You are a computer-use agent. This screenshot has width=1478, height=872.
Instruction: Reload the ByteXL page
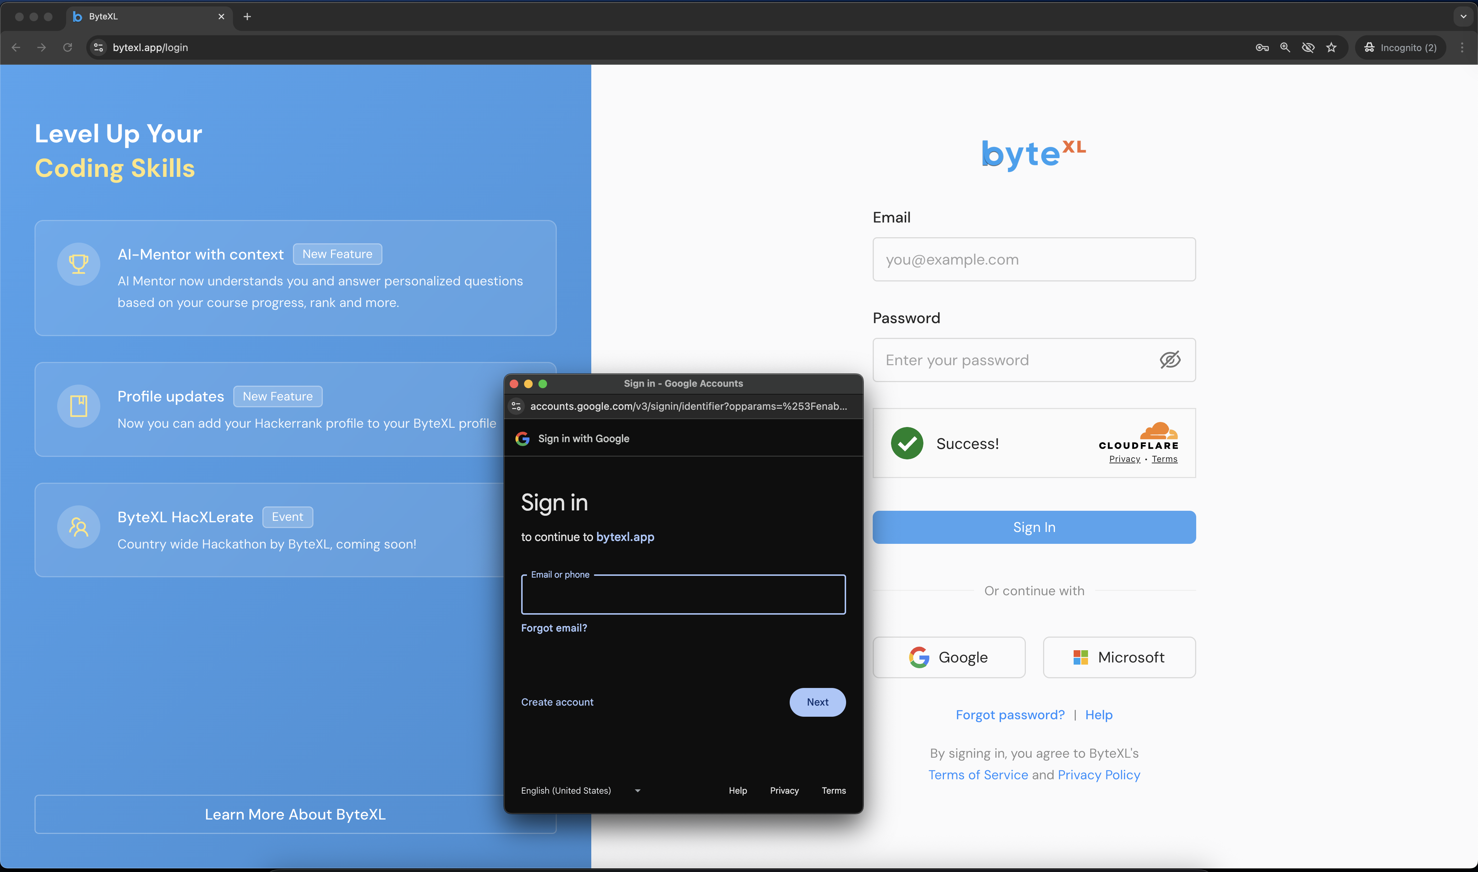point(68,47)
